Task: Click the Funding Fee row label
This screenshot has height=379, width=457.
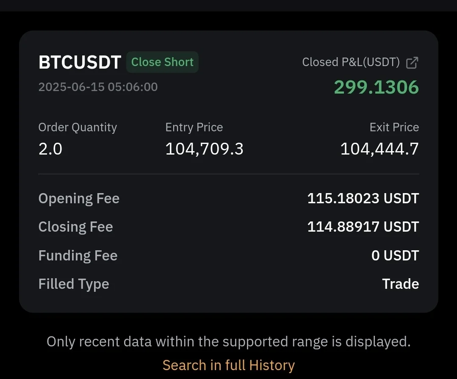Action: click(x=78, y=256)
